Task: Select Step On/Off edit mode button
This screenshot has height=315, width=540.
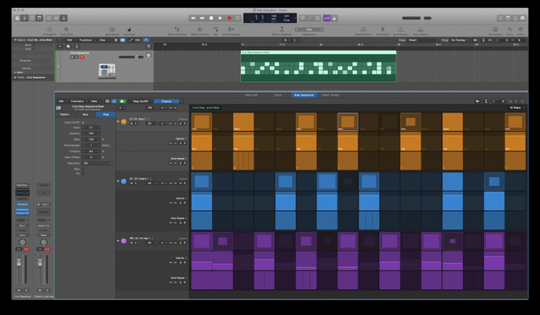Action: pyautogui.click(x=140, y=101)
